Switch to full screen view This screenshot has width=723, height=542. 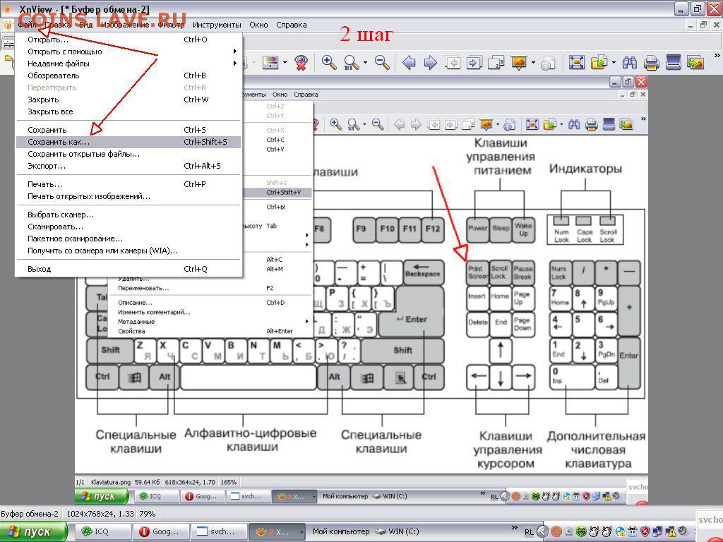point(577,62)
